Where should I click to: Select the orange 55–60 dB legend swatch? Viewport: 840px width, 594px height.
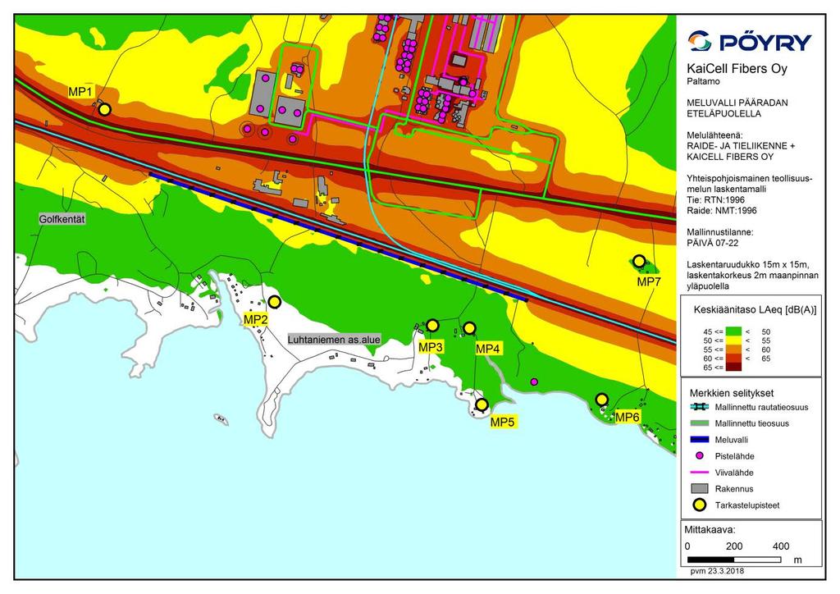(734, 350)
